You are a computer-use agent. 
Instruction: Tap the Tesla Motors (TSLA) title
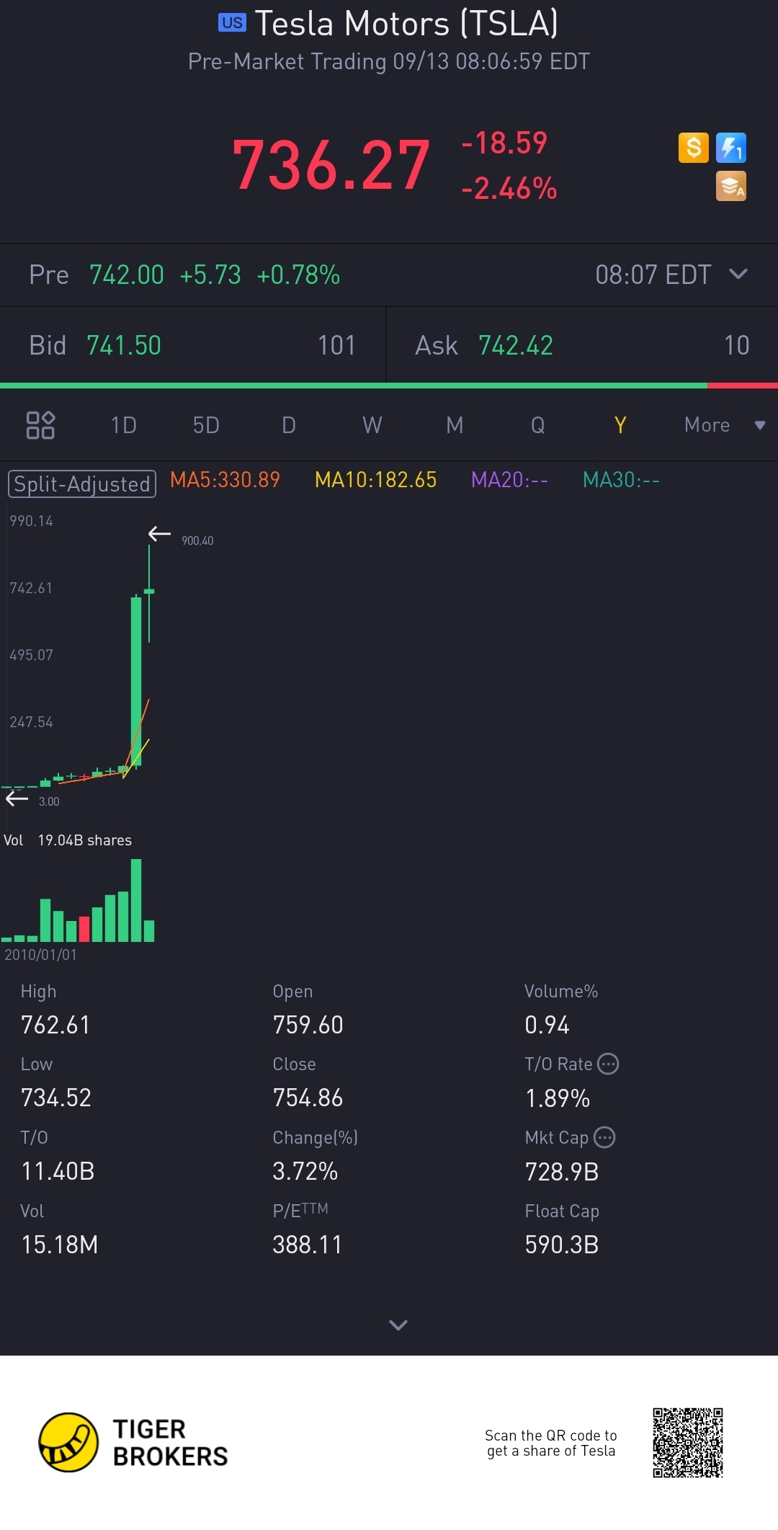[406, 23]
